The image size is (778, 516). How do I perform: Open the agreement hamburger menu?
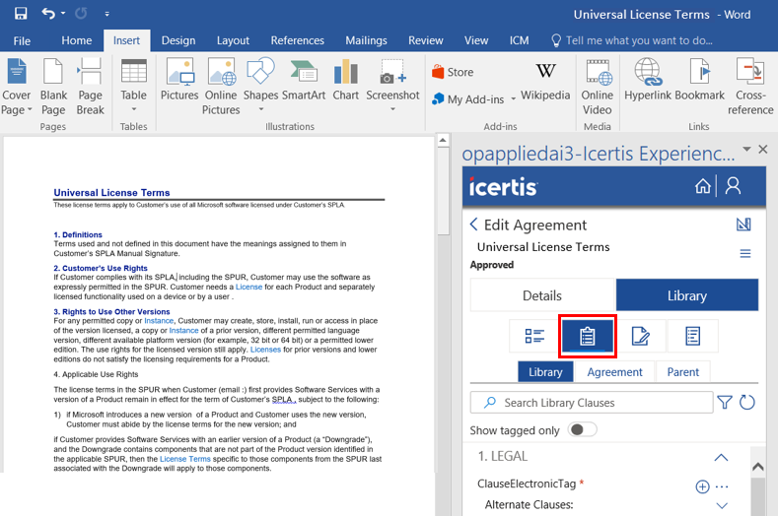(745, 254)
